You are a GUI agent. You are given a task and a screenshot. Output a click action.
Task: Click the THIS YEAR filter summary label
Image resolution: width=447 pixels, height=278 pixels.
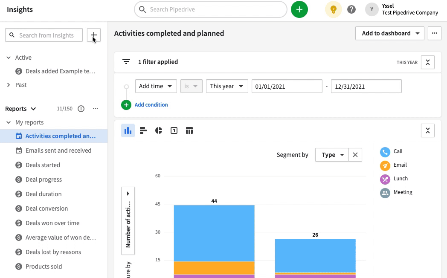tap(407, 62)
